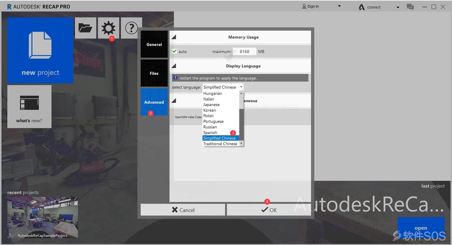This screenshot has height=245, width=452.
Task: Toggle the auto memory checkbox
Action: pyautogui.click(x=175, y=51)
